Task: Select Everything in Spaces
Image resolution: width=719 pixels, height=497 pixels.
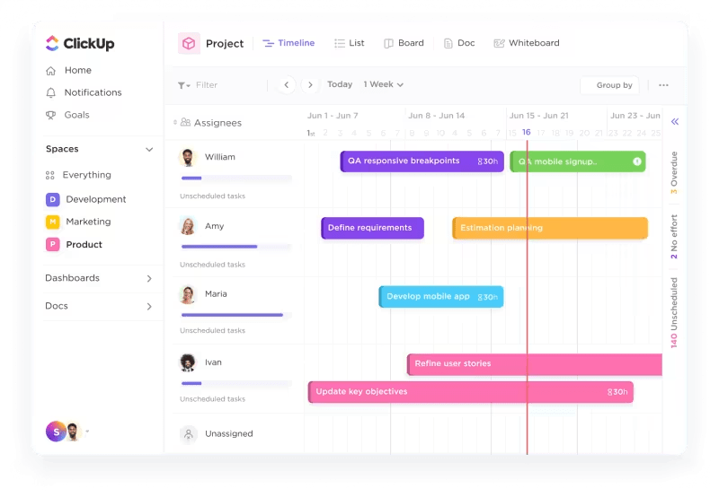Action: point(78,175)
